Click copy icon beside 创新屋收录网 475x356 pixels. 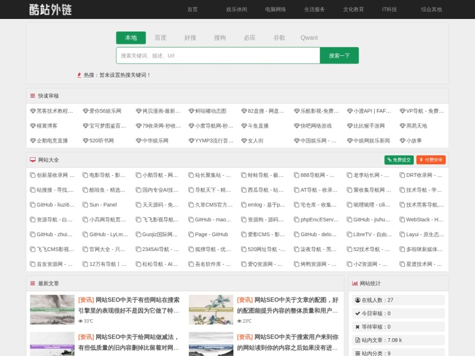33,175
